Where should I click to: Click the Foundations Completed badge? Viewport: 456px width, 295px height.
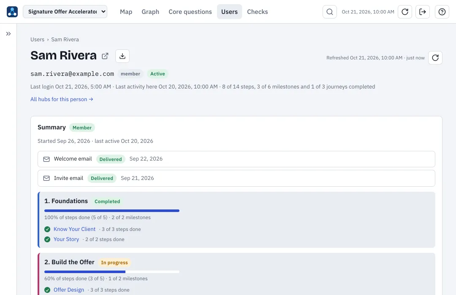pyautogui.click(x=107, y=201)
